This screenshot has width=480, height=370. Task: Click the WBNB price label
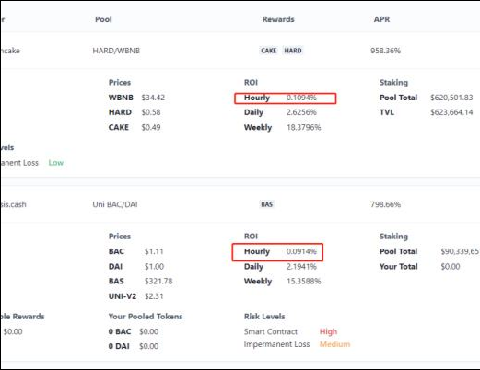click(121, 98)
